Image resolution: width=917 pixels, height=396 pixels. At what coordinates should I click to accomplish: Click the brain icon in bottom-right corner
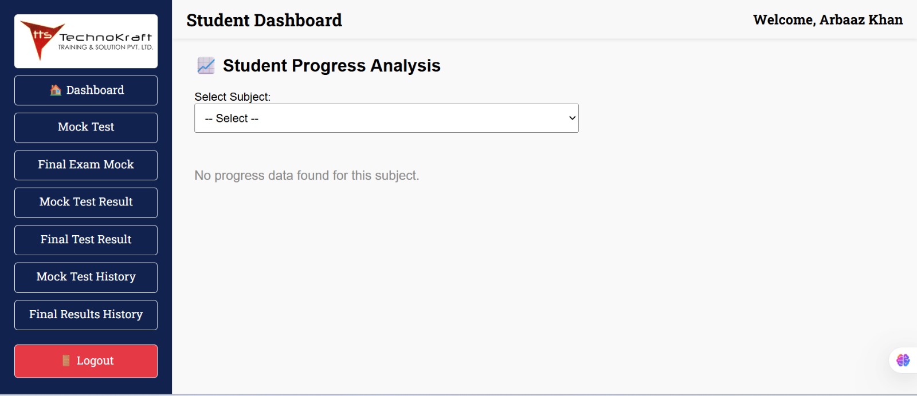903,361
